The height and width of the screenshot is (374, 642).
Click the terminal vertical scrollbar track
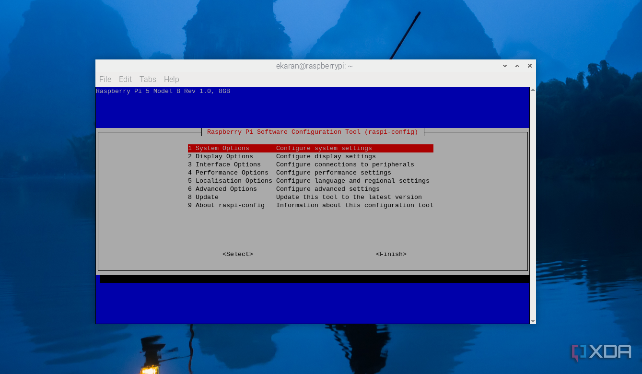(x=533, y=205)
